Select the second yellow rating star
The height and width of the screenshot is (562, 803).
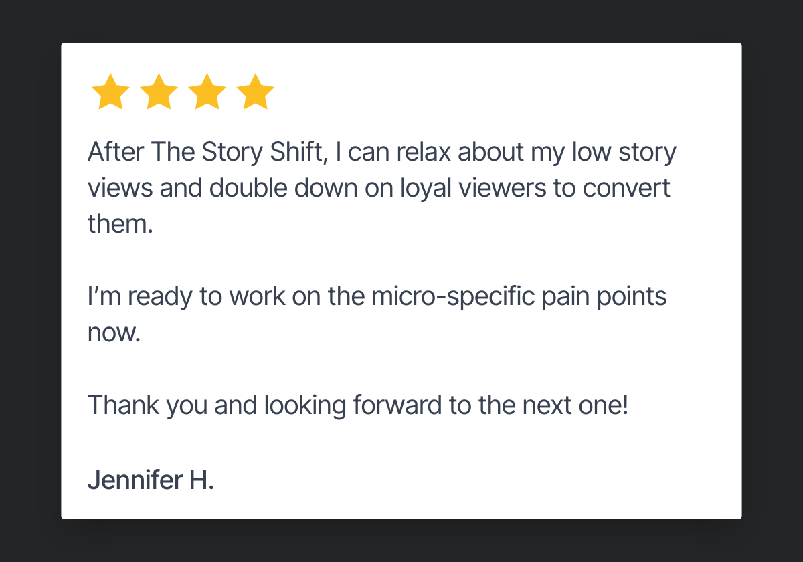[x=159, y=92]
